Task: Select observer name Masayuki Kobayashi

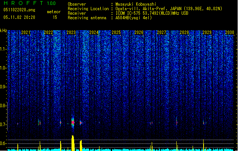Action: tap(136, 4)
